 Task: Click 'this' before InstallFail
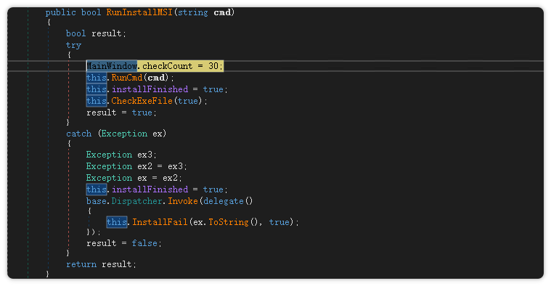[117, 222]
